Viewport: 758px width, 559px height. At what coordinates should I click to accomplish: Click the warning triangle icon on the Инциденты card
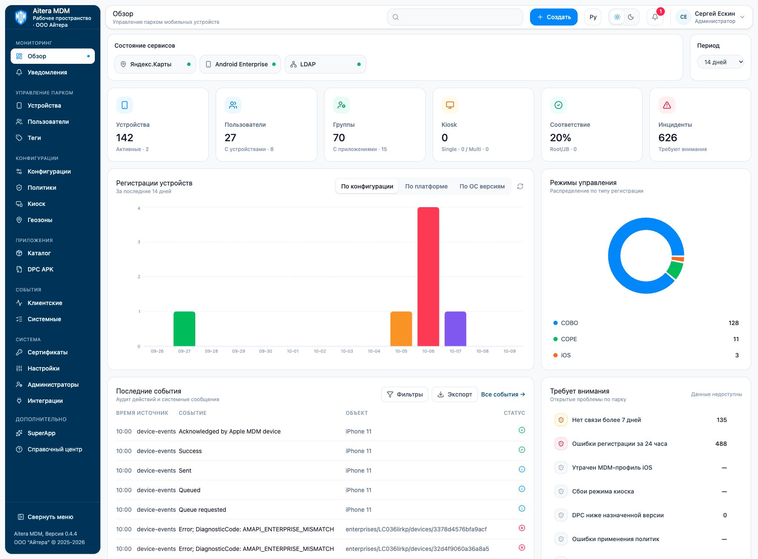(x=667, y=105)
